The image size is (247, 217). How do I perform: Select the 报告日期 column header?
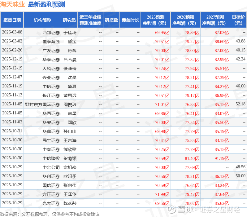pos(12,20)
